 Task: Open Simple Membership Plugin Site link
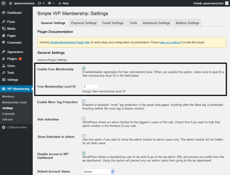70,42
